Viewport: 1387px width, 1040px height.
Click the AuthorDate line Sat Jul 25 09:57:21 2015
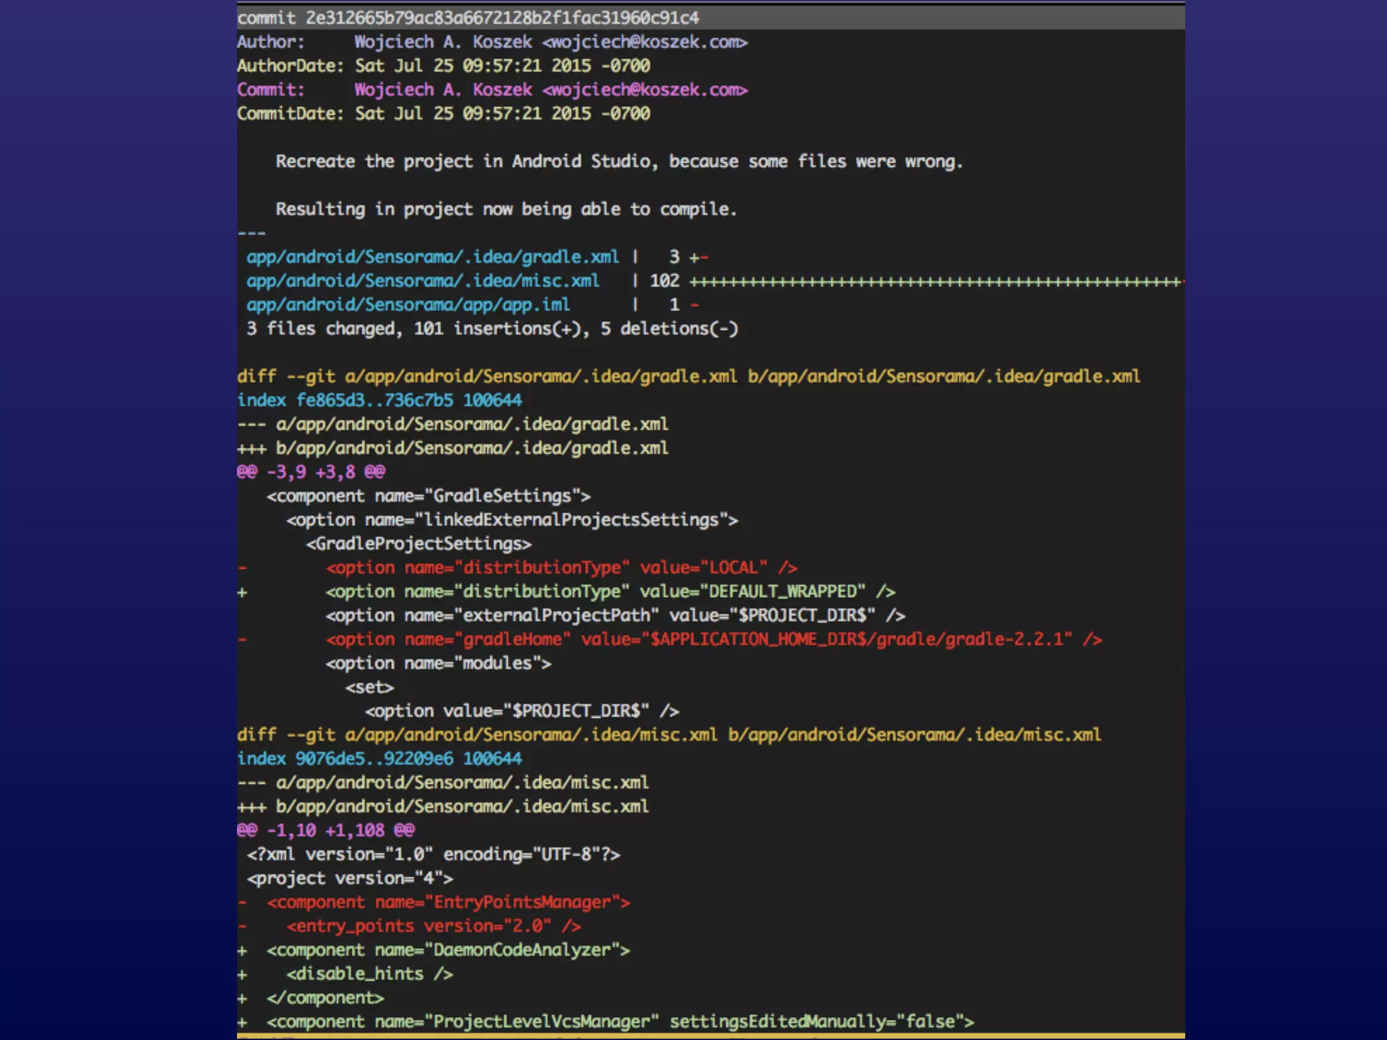pyautogui.click(x=473, y=66)
